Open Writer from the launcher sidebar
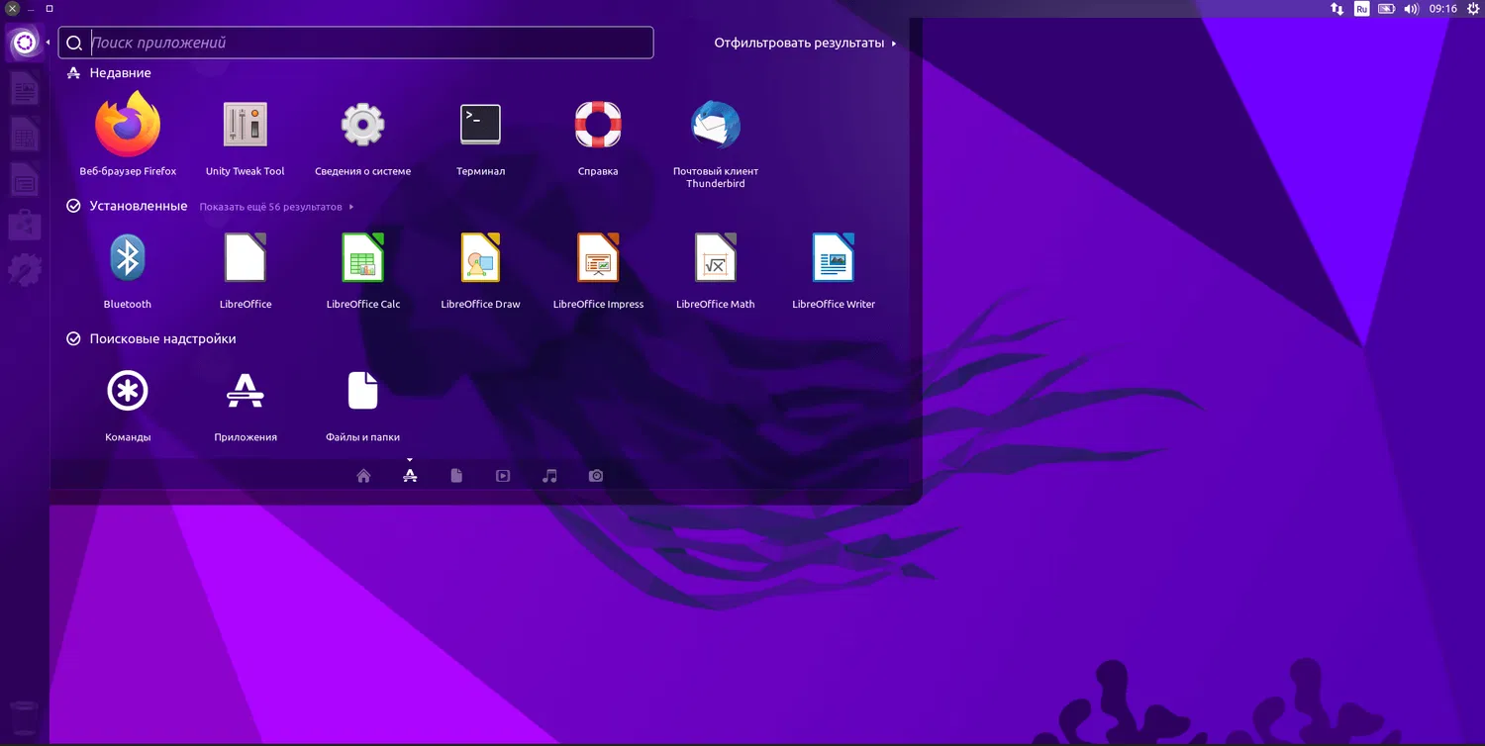 tap(25, 90)
